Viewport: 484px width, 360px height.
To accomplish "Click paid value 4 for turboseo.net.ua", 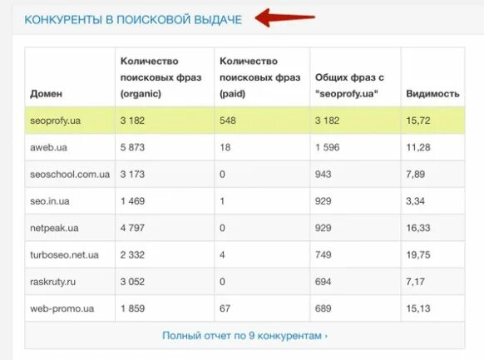I will coord(222,254).
